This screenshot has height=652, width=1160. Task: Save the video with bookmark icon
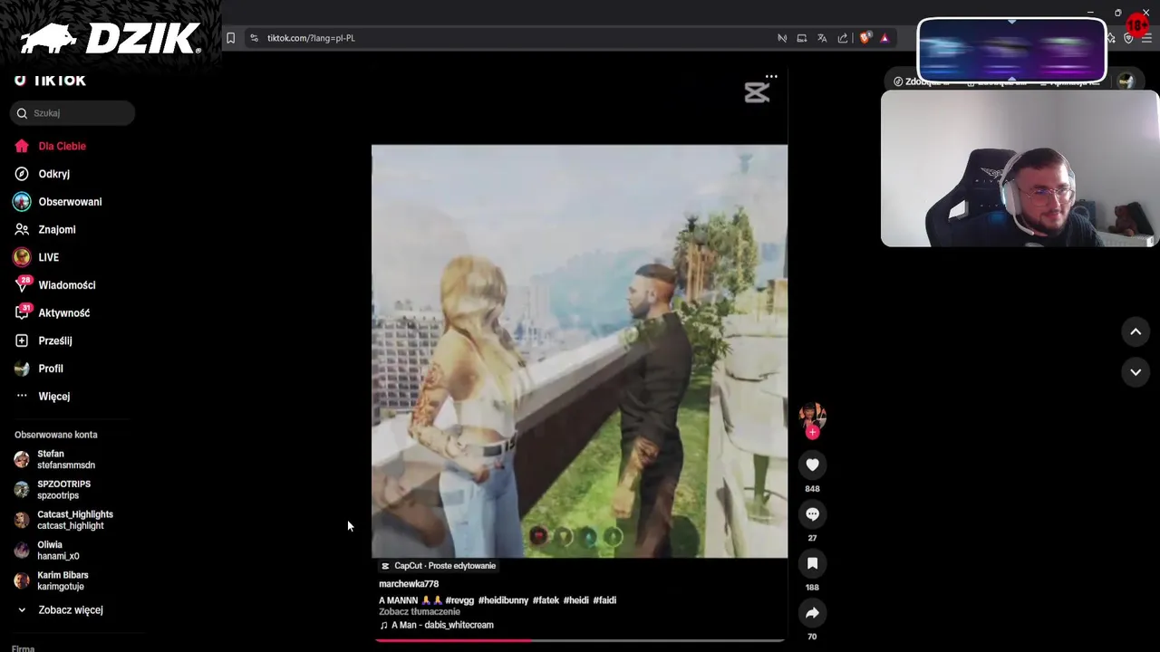812,563
